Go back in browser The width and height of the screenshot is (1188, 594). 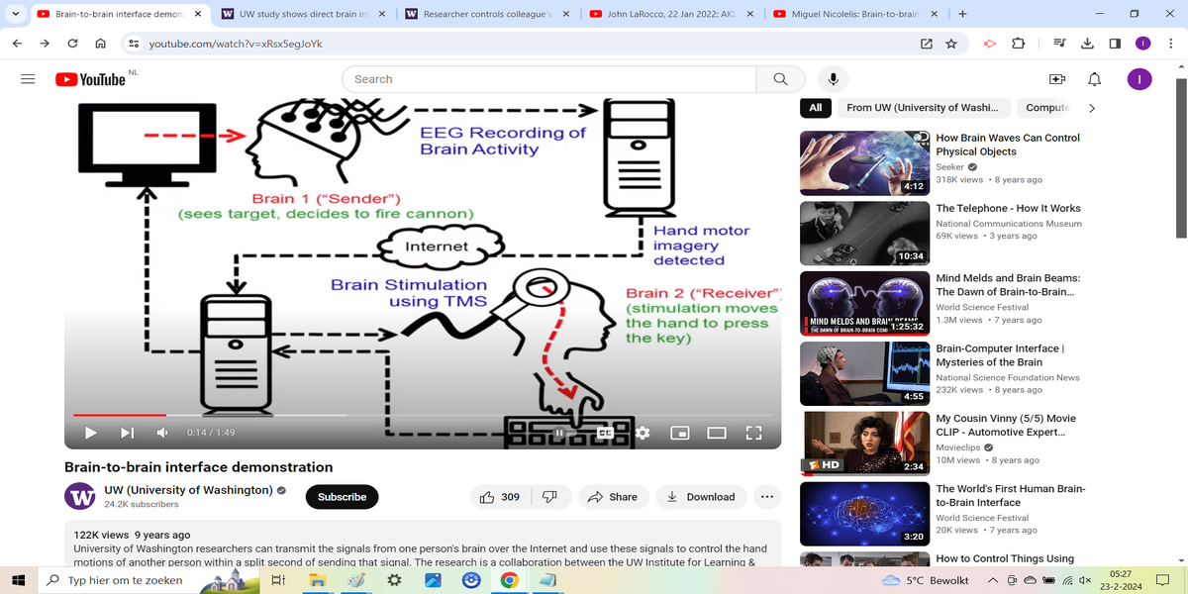pos(17,44)
